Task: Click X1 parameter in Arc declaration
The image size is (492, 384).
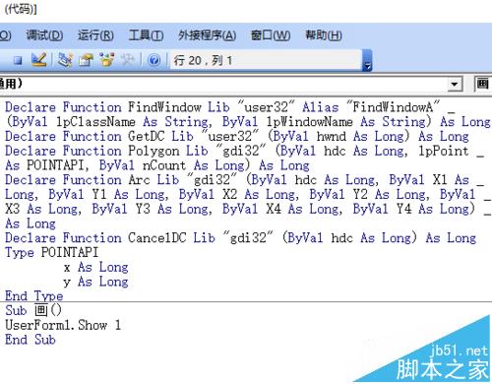Action: 440,180
